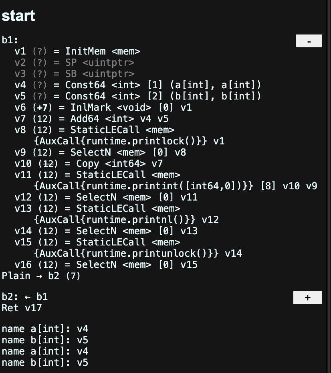Select block label b1
Image resolution: width=331 pixels, height=373 pixels.
(7, 40)
